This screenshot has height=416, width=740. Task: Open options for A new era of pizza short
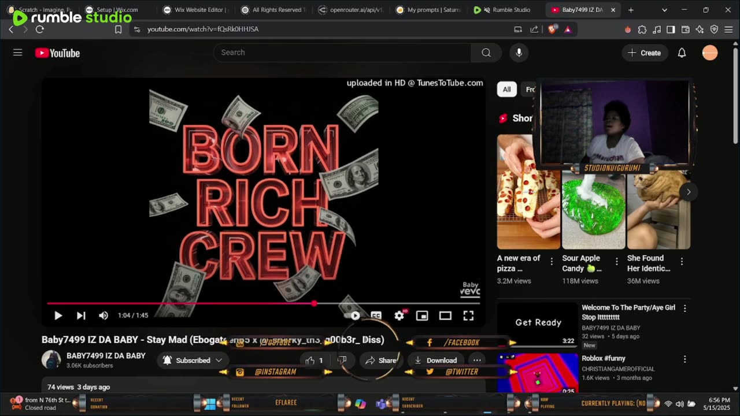552,261
